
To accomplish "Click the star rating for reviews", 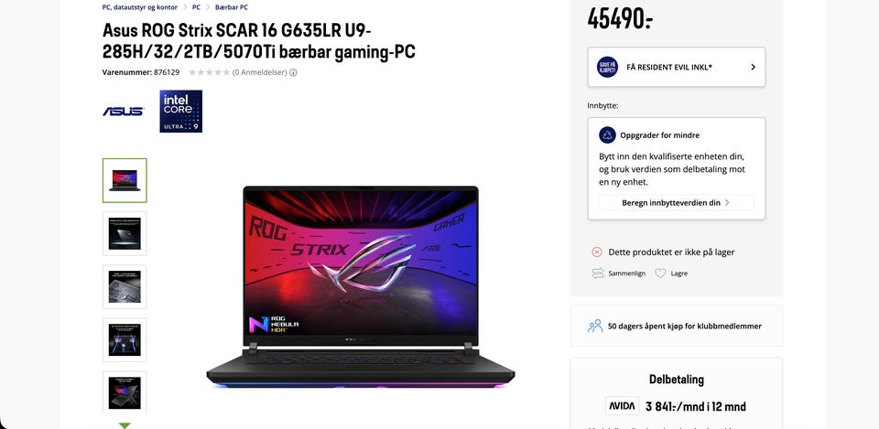I will 209,72.
